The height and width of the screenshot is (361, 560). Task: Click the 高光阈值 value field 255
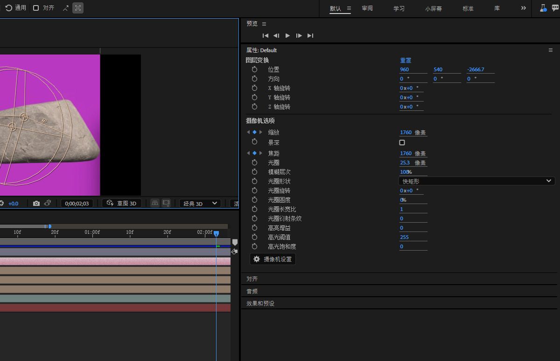[x=405, y=237]
